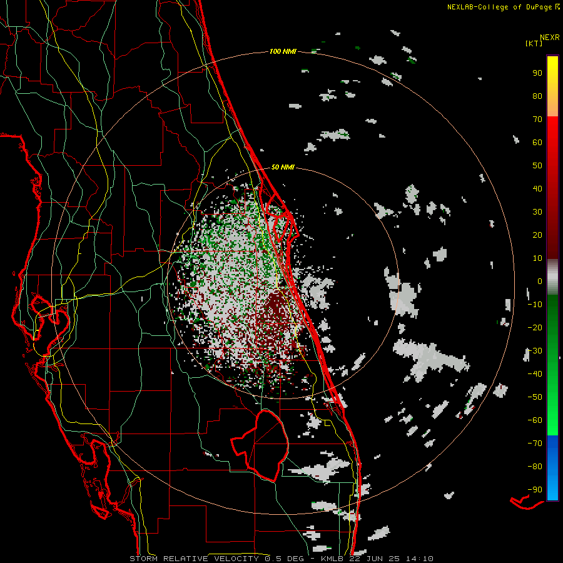563x563 pixels.
Task: Click the 10 value on velocity scale
Action: (x=537, y=258)
